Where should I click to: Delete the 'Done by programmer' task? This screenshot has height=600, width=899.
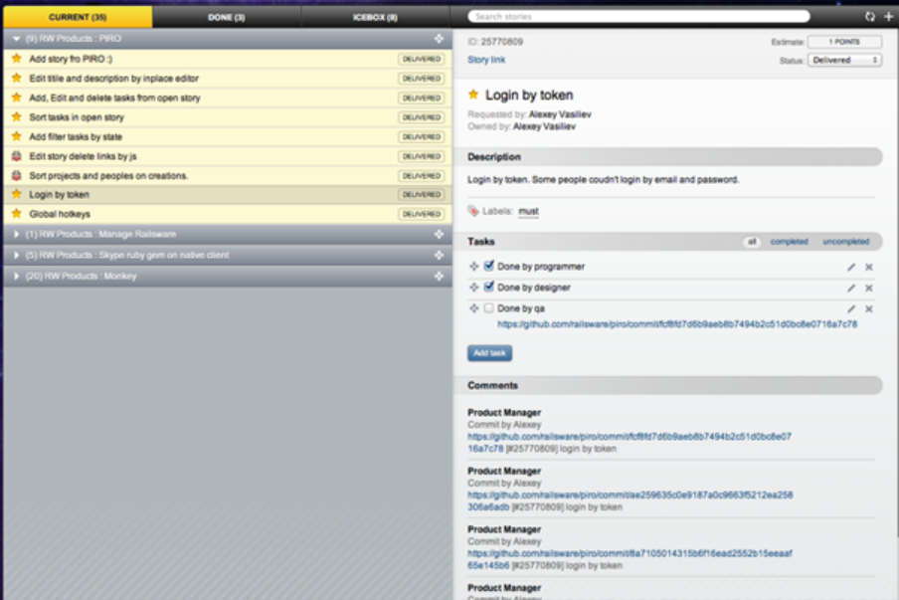click(869, 267)
